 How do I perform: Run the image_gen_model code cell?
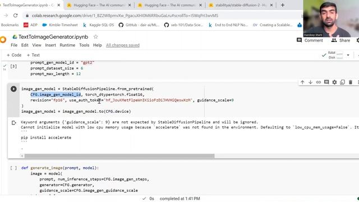point(13,89)
